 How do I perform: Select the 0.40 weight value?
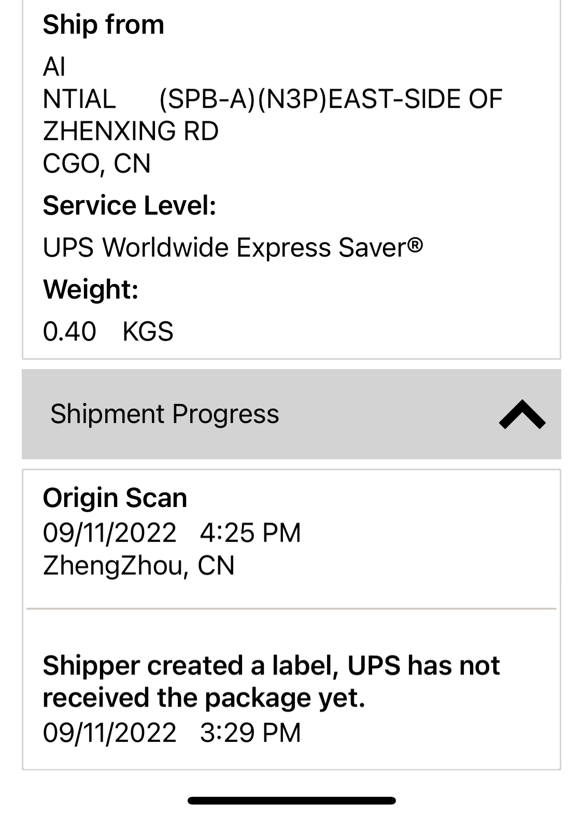coord(69,331)
